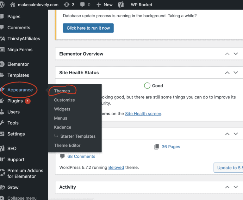Viewport: 243px width, 200px height.
Task: Click the ThirstyAffiliates sidebar label
Action: (24, 38)
